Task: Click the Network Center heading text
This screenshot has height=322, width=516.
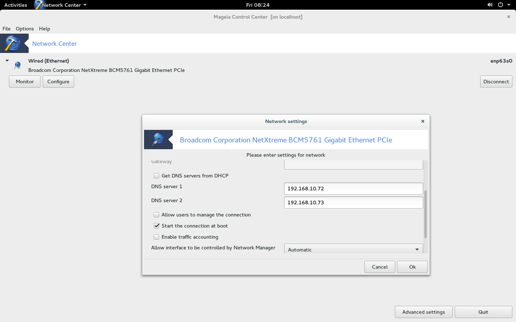Action: [54, 44]
